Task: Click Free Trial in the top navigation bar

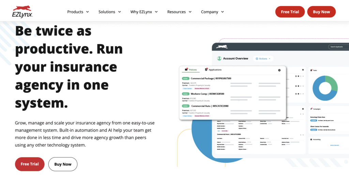Action: coord(290,12)
